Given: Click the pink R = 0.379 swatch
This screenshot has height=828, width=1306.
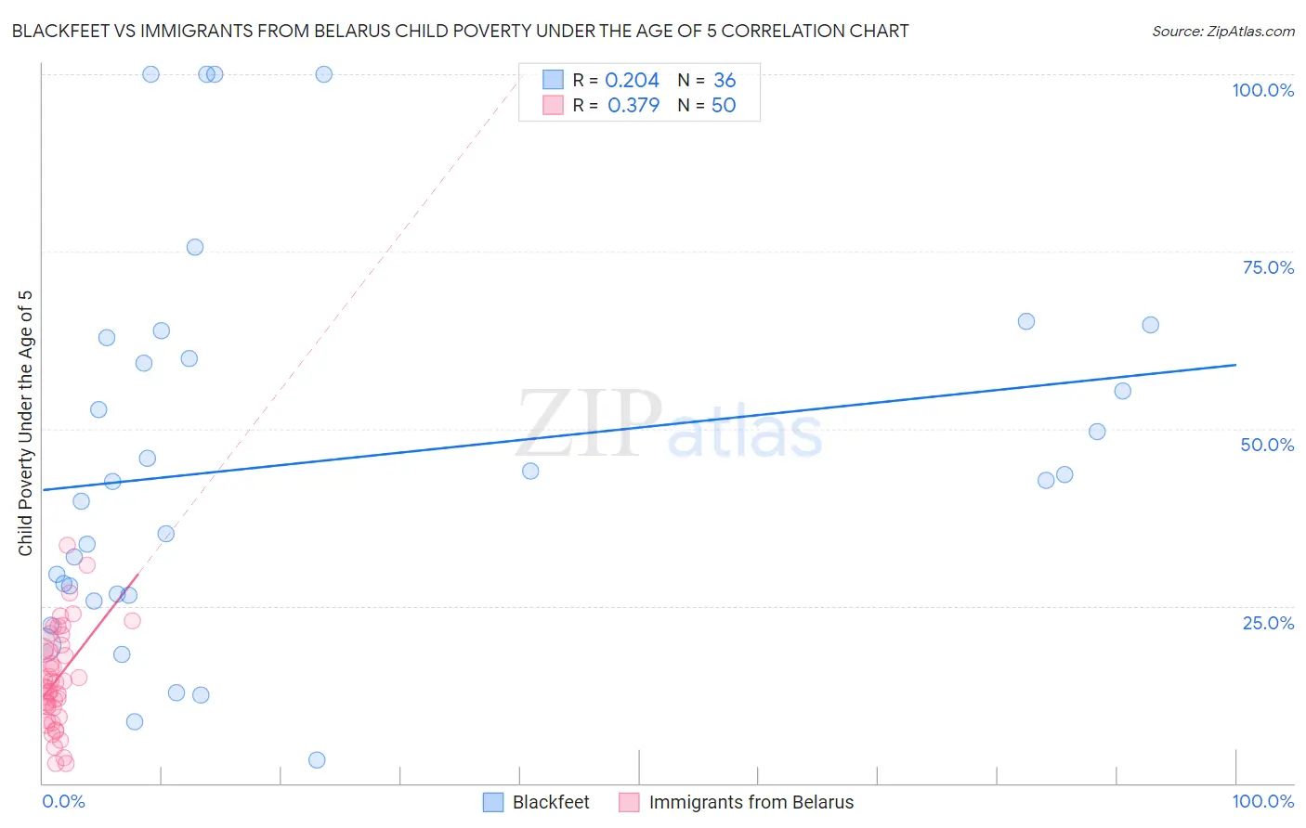Looking at the screenshot, I should pos(554,105).
